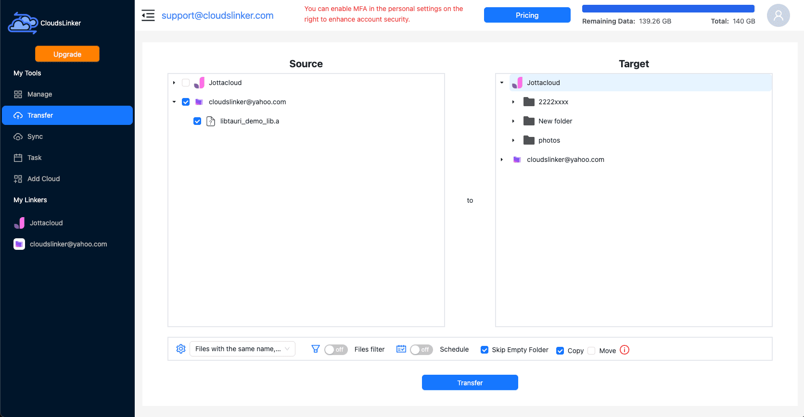Uncheck libtauri_demo_lib.a file checkbox

pos(197,121)
